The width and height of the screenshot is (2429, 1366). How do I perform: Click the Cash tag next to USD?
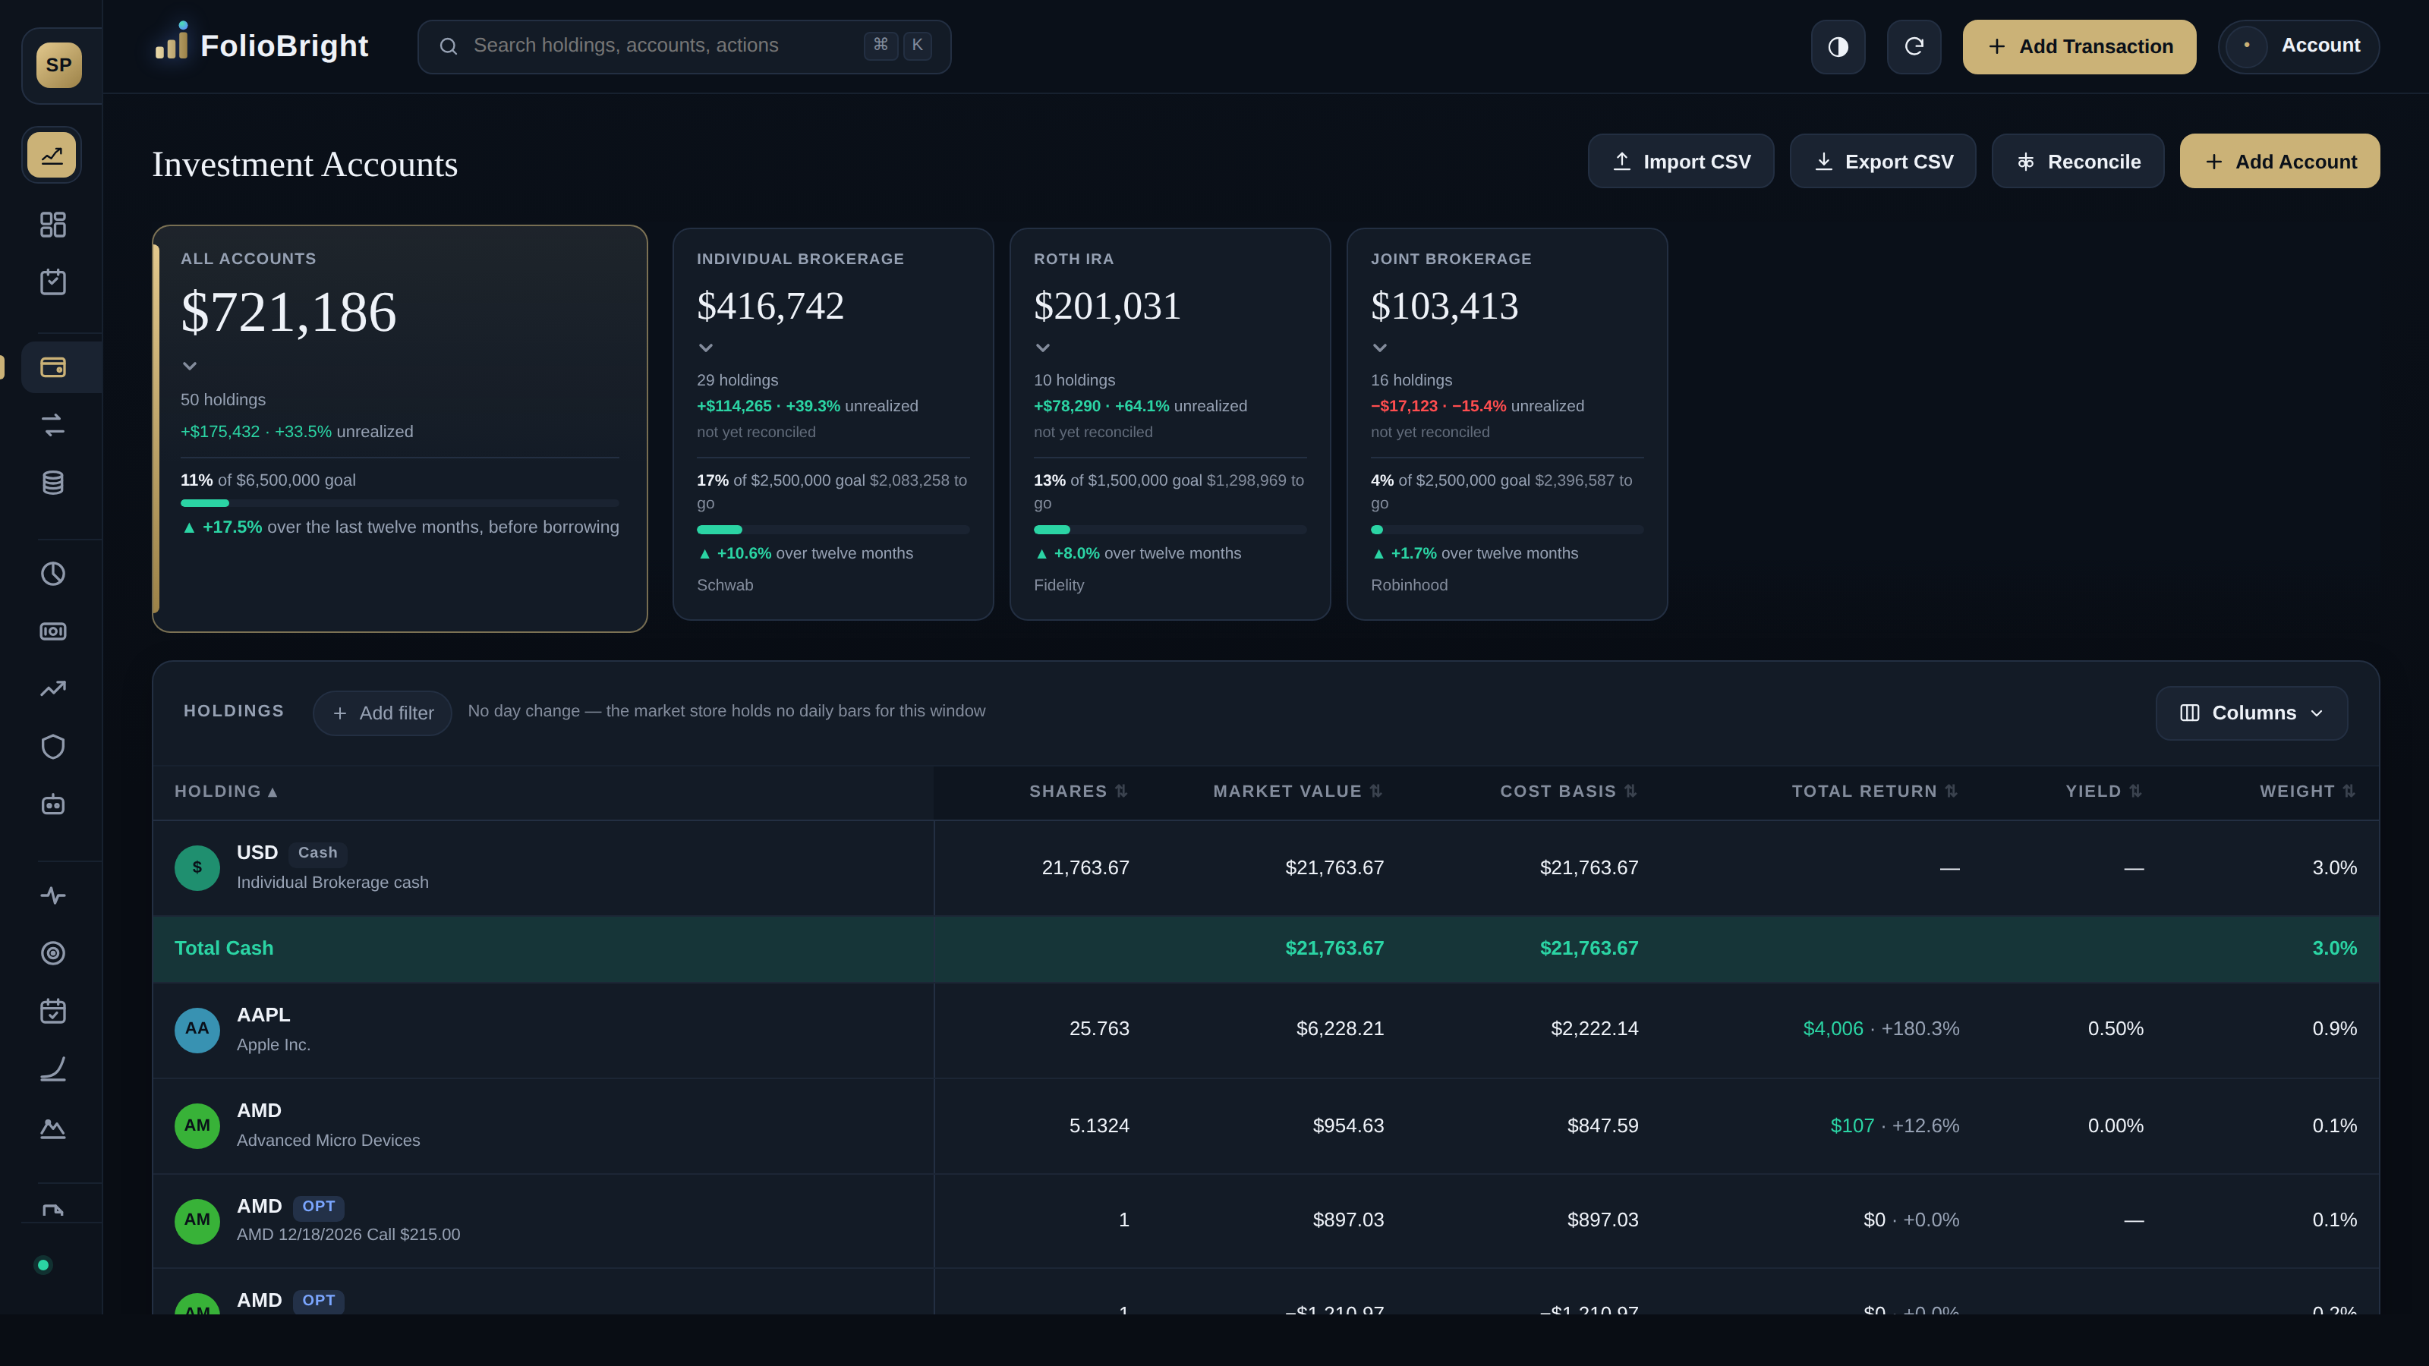tap(318, 853)
